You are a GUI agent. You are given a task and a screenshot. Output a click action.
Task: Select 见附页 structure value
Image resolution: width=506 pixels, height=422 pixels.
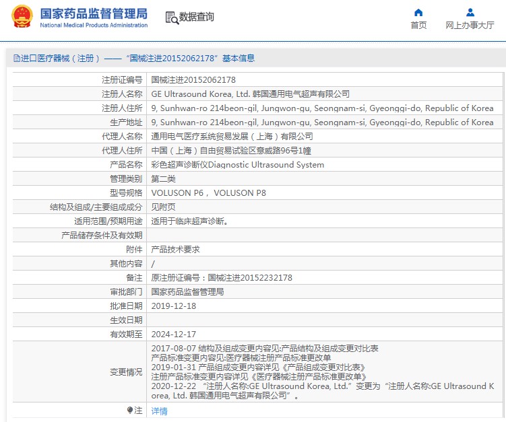point(163,207)
